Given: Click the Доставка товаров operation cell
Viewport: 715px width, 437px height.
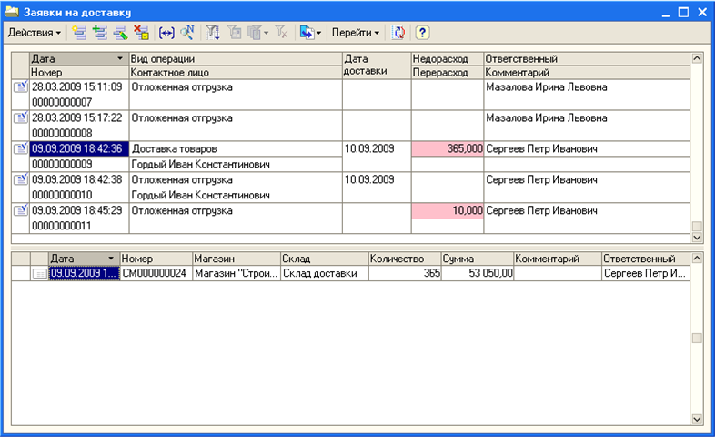Looking at the screenshot, I should [236, 148].
